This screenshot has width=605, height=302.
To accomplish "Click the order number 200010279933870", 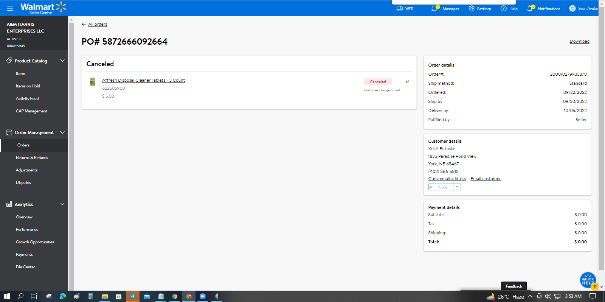I will (x=568, y=74).
